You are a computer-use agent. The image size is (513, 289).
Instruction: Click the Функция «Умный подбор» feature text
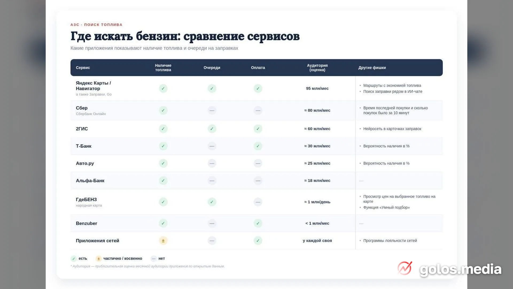pyautogui.click(x=386, y=207)
